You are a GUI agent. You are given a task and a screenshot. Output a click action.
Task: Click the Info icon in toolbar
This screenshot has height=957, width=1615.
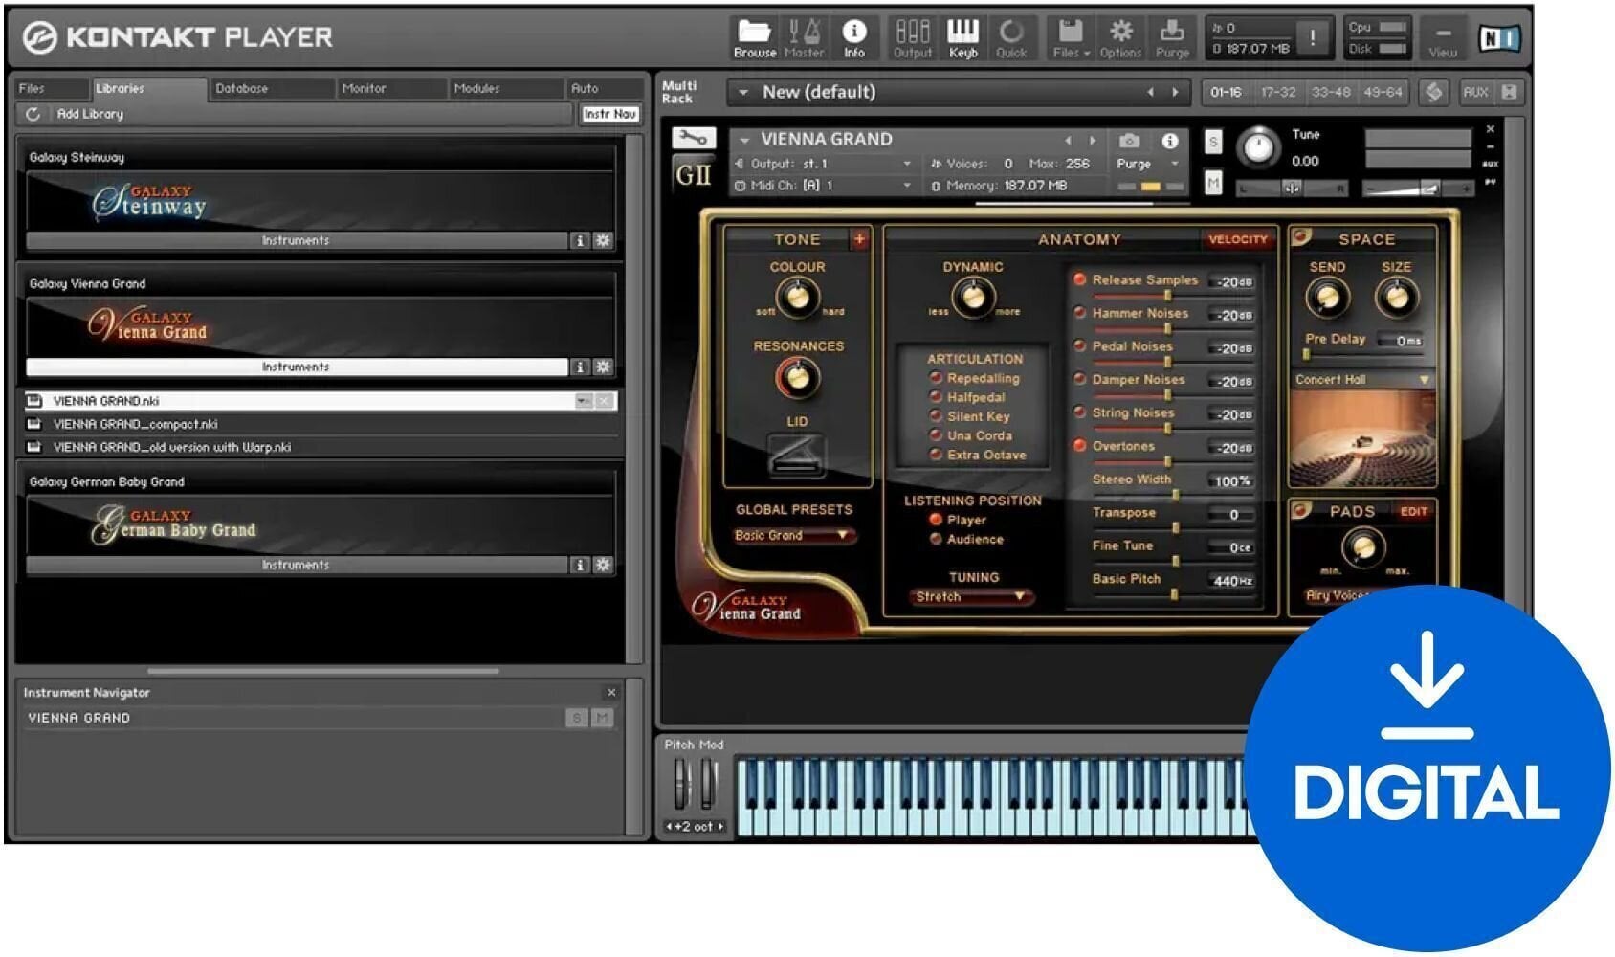[x=853, y=37]
